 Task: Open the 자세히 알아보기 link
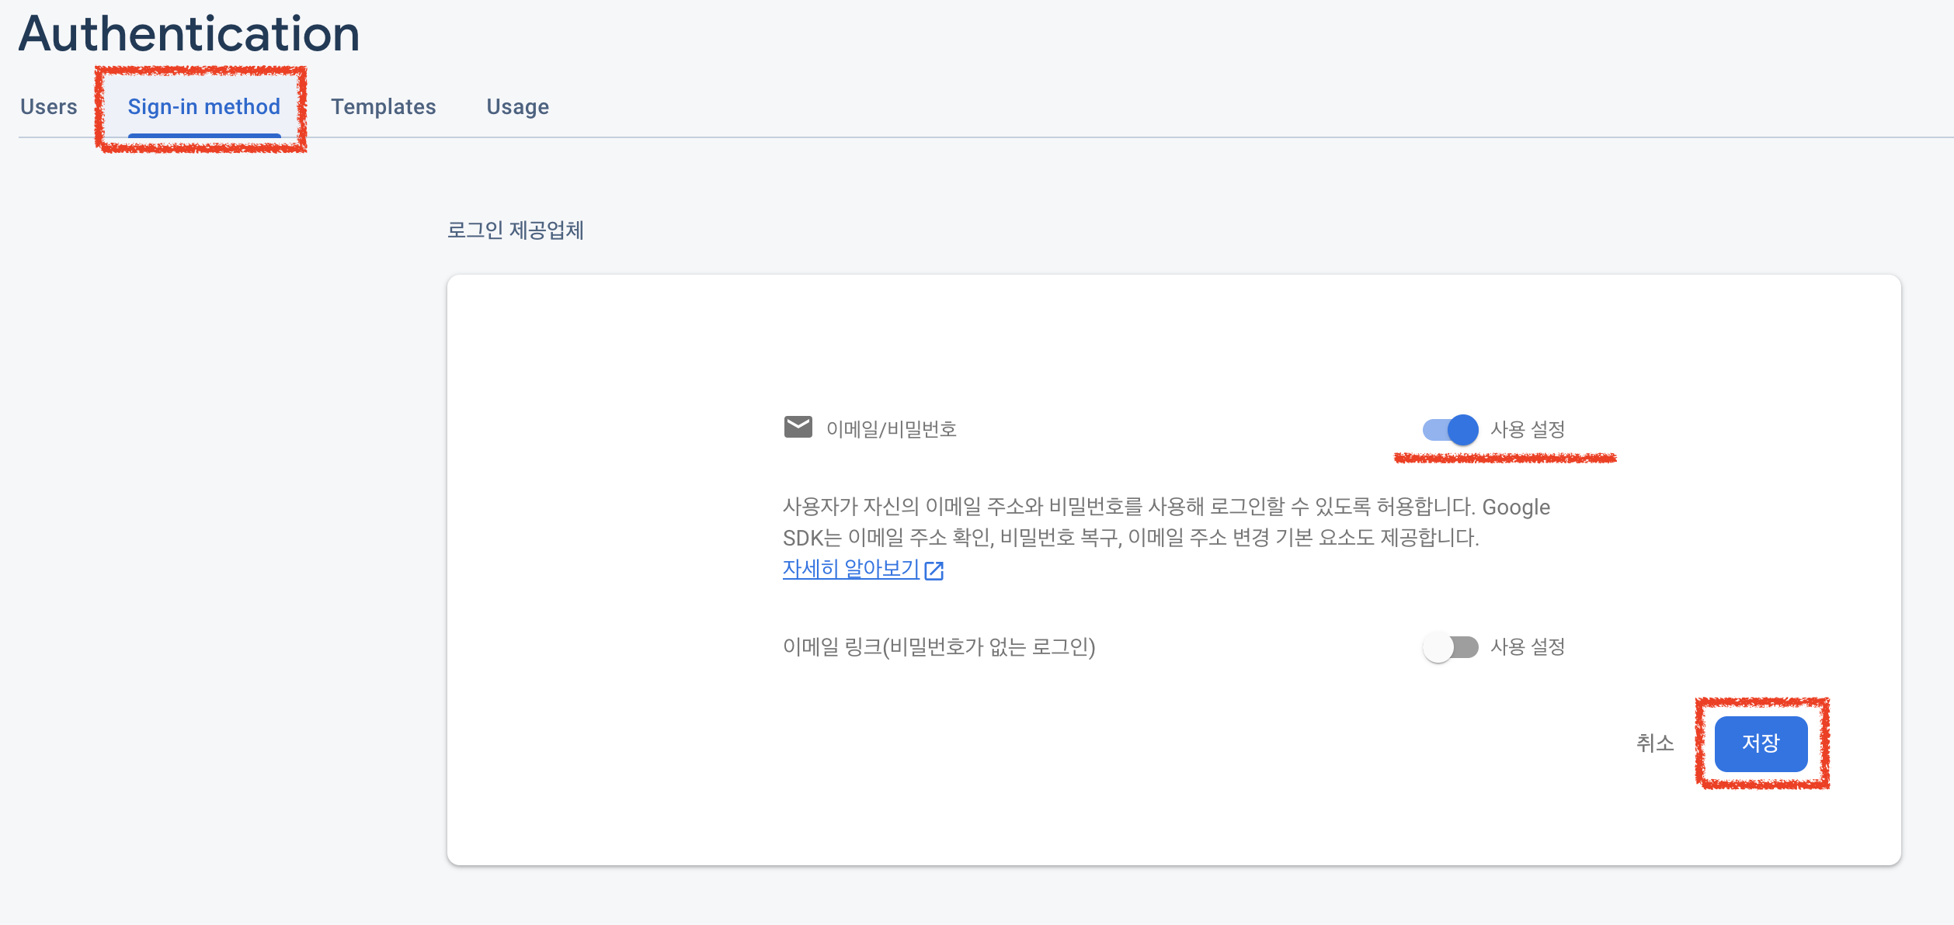point(850,570)
